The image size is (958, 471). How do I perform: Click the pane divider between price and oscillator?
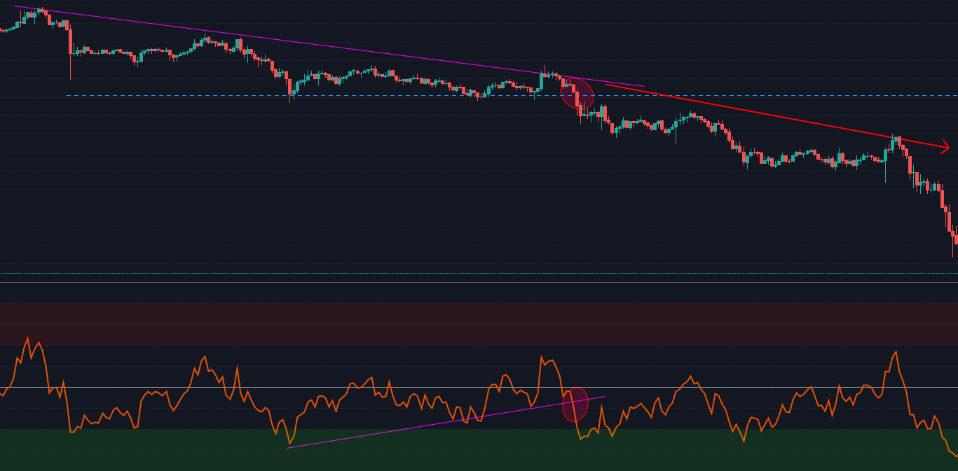pos(420,282)
